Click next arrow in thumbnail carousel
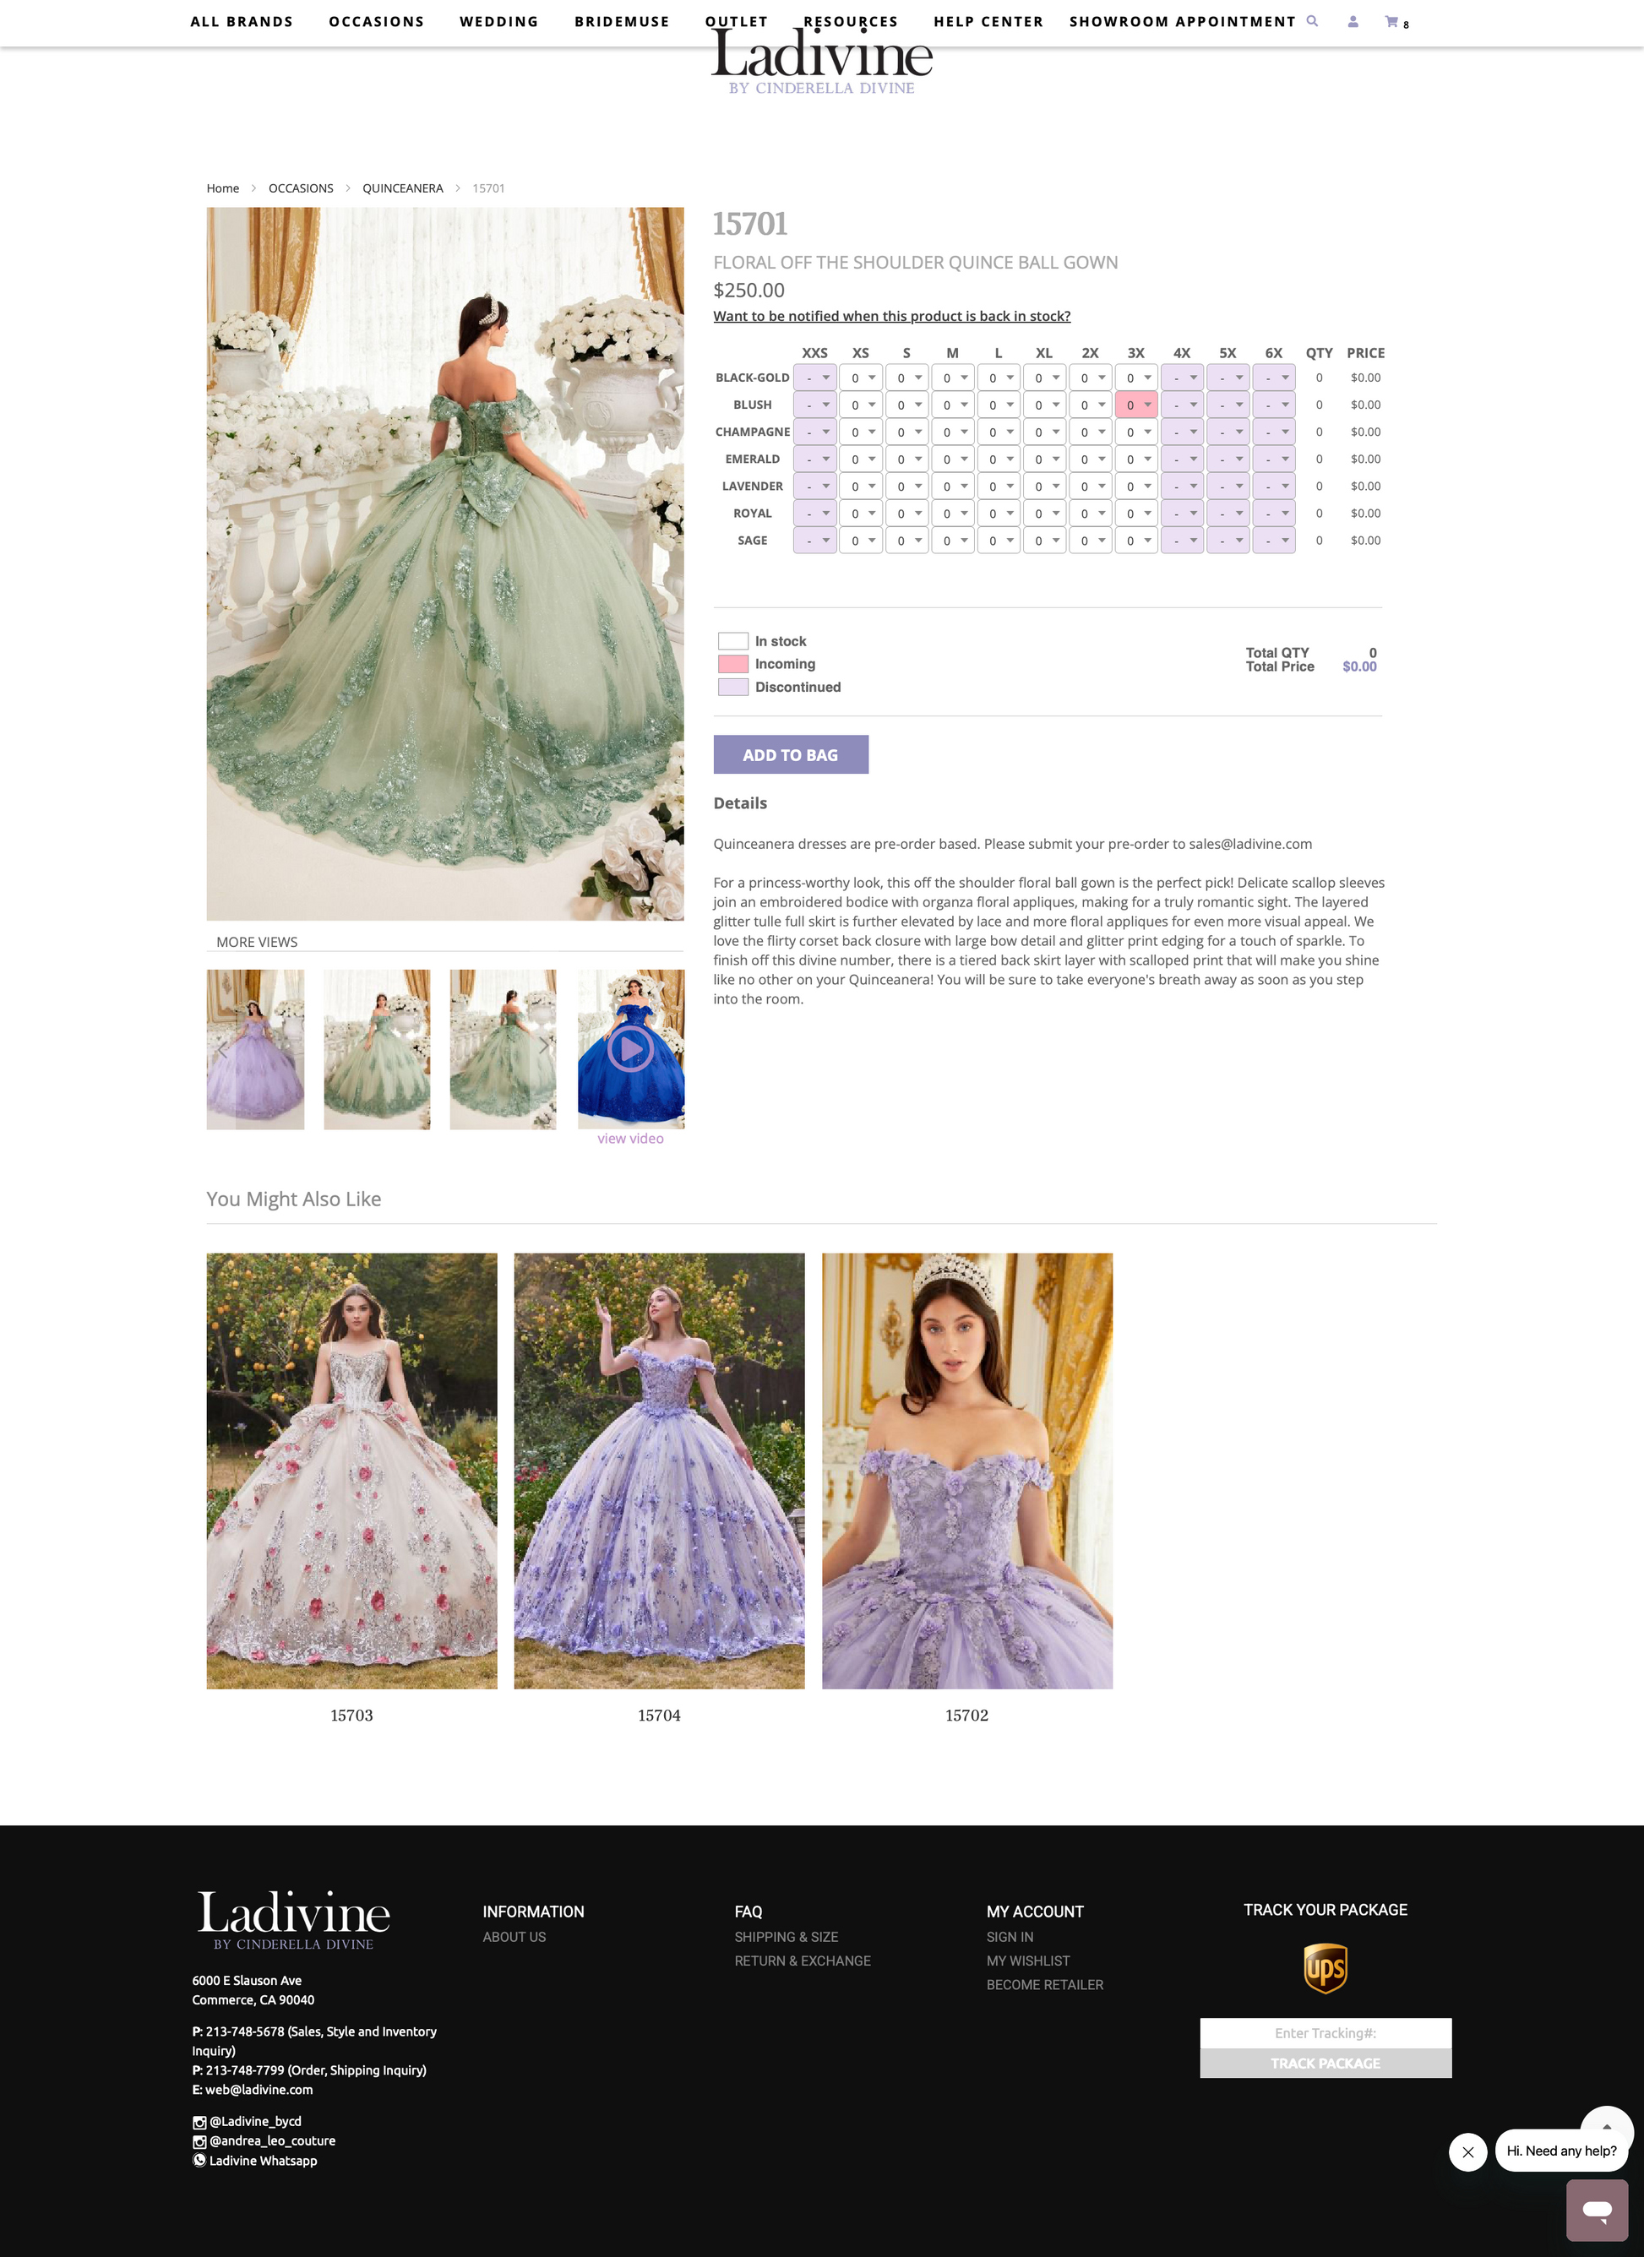The height and width of the screenshot is (2257, 1644). click(x=543, y=1046)
